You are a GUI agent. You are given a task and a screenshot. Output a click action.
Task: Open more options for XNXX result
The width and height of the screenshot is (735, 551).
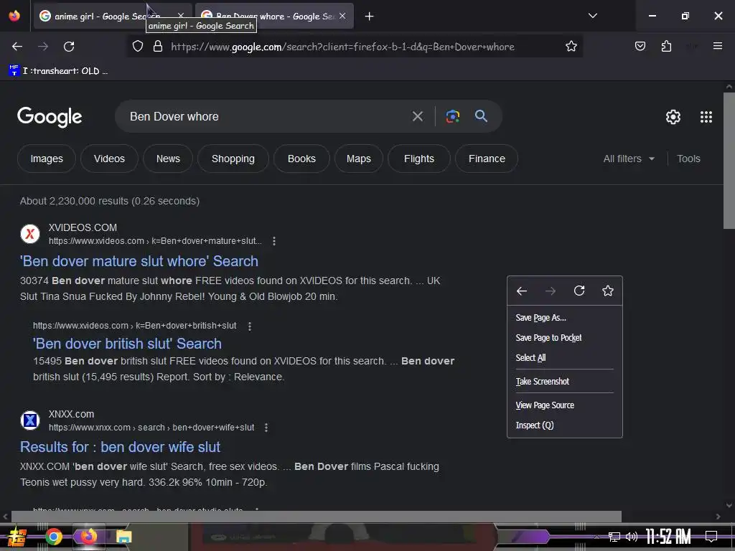266,428
